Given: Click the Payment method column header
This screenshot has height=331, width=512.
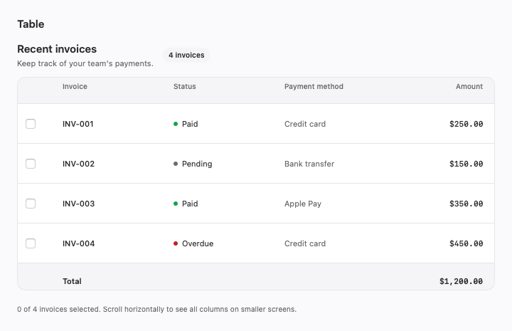Looking at the screenshot, I should [x=314, y=87].
